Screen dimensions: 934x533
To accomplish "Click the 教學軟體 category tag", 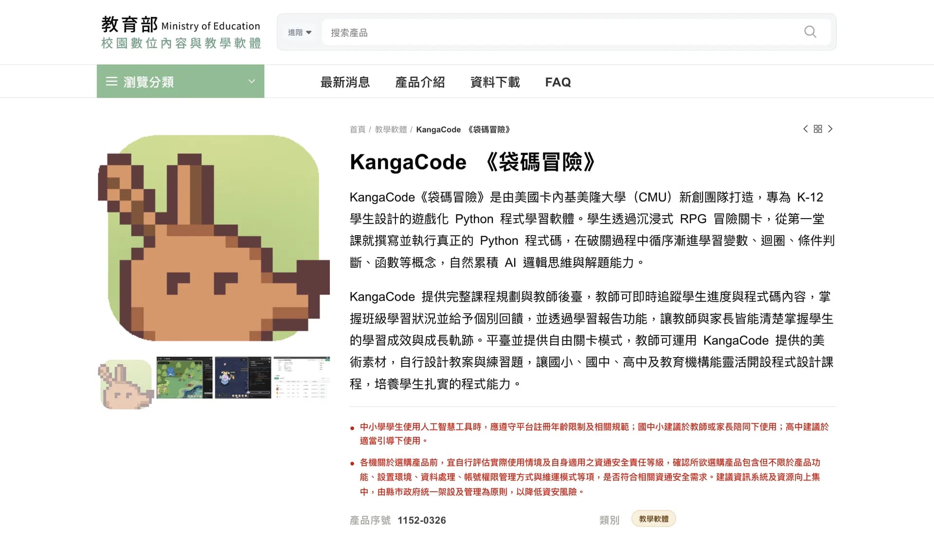I will click(x=653, y=519).
